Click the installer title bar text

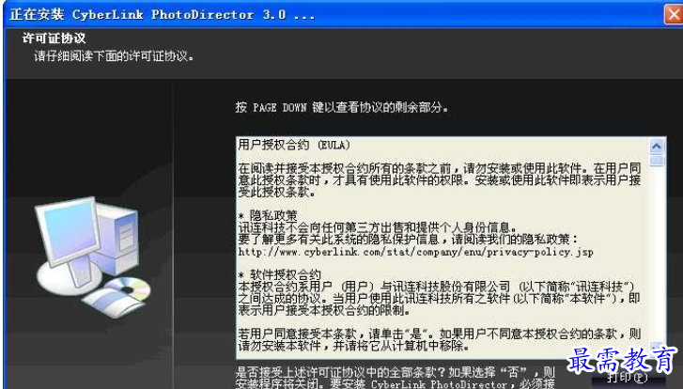tap(162, 15)
